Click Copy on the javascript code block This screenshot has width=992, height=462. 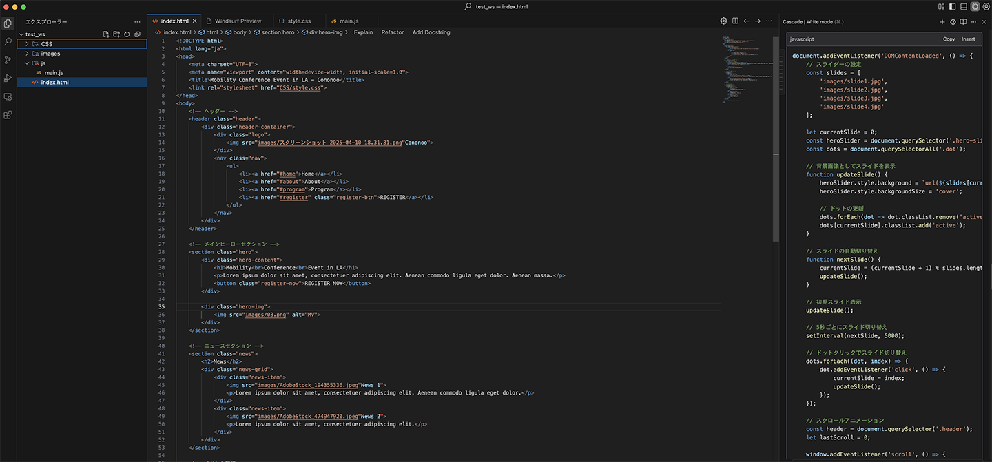(949, 39)
